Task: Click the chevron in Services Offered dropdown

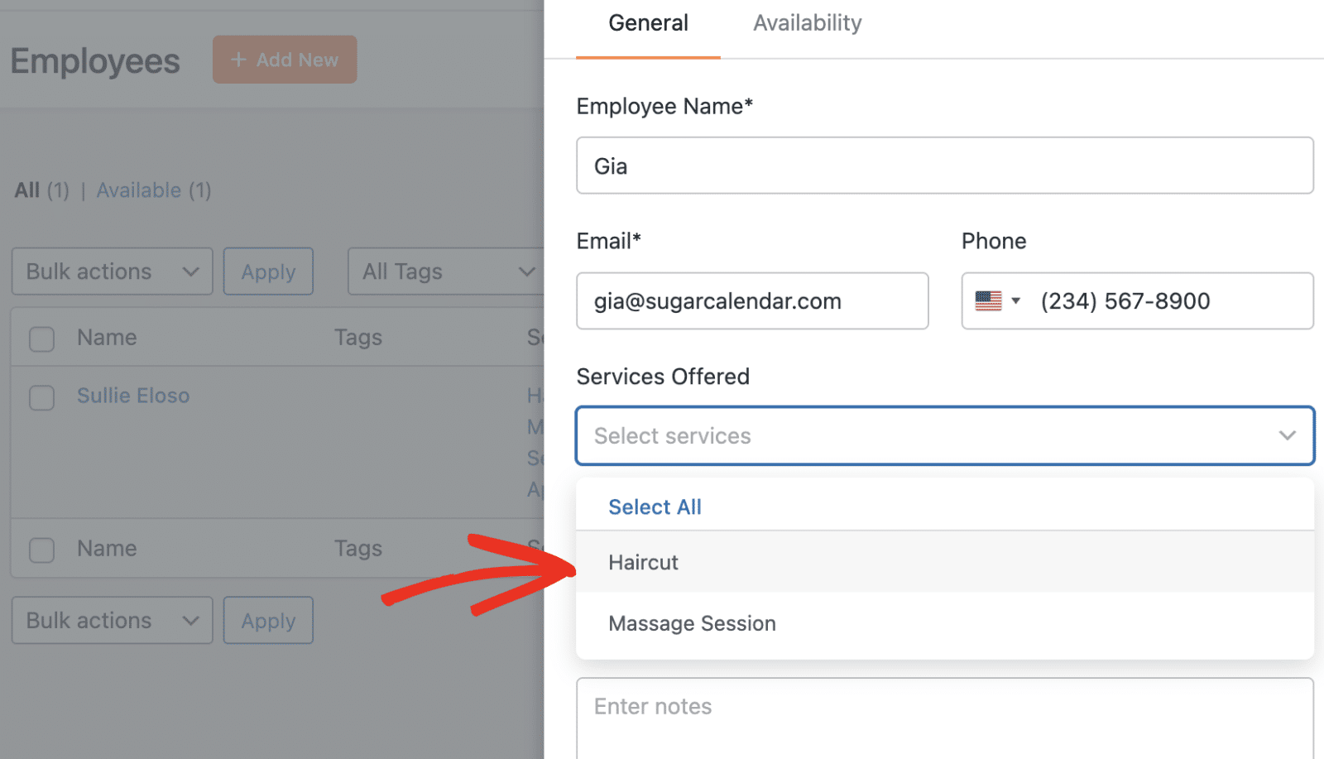Action: pyautogui.click(x=1287, y=435)
